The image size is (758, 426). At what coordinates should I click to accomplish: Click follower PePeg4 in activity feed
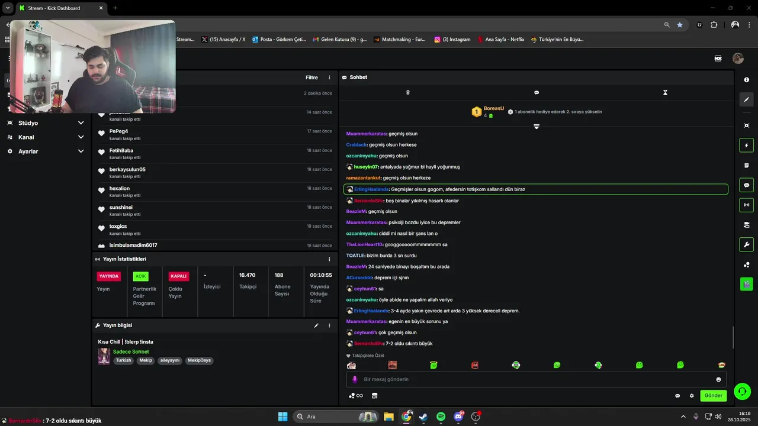point(118,131)
